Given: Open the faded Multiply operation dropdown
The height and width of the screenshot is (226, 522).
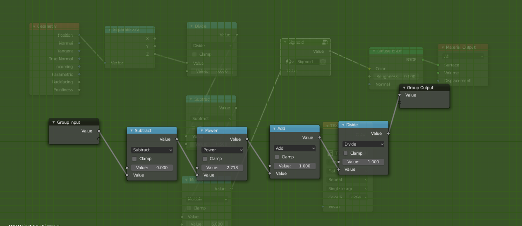Looking at the screenshot, I should tap(206, 199).
